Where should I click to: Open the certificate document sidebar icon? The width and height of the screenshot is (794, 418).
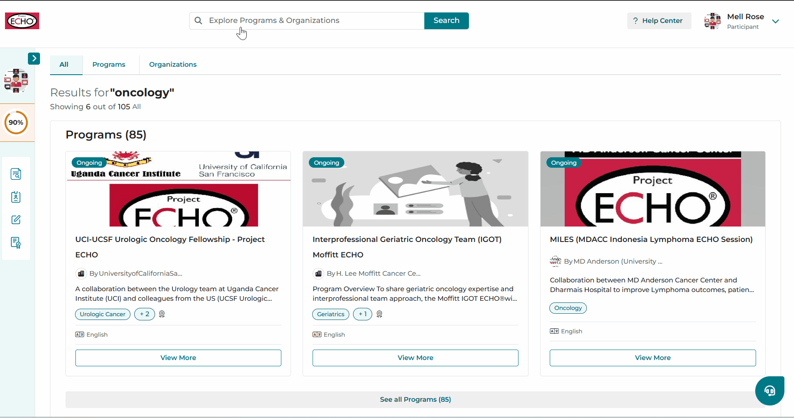[x=16, y=242]
